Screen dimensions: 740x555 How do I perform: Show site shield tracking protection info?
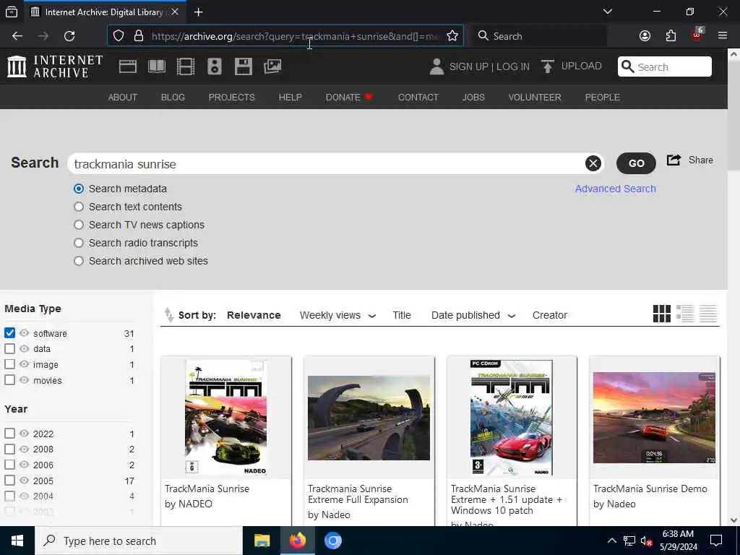pos(119,36)
